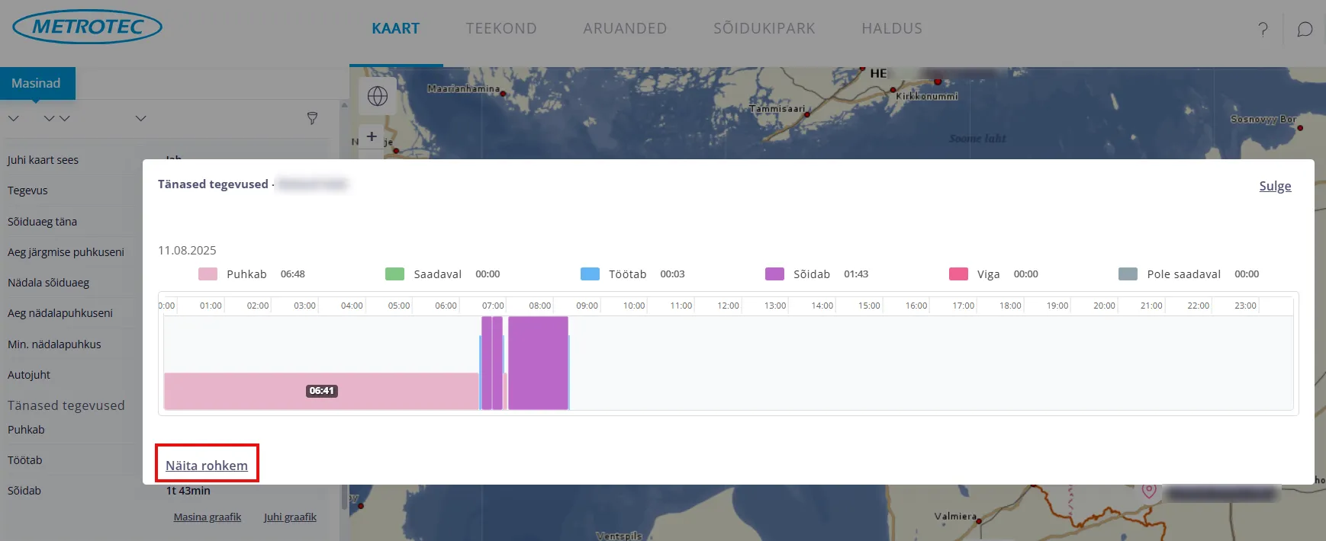This screenshot has height=541, width=1326.
Task: Open the help question mark icon
Action: [x=1263, y=29]
